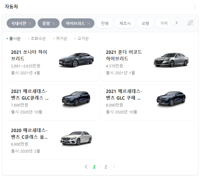Click the 국내시판 filter chip label
This screenshot has width=200, height=179.
pos(19,23)
